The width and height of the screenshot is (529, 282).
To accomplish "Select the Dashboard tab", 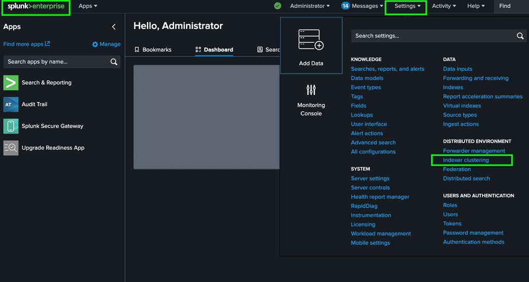I will click(x=214, y=50).
